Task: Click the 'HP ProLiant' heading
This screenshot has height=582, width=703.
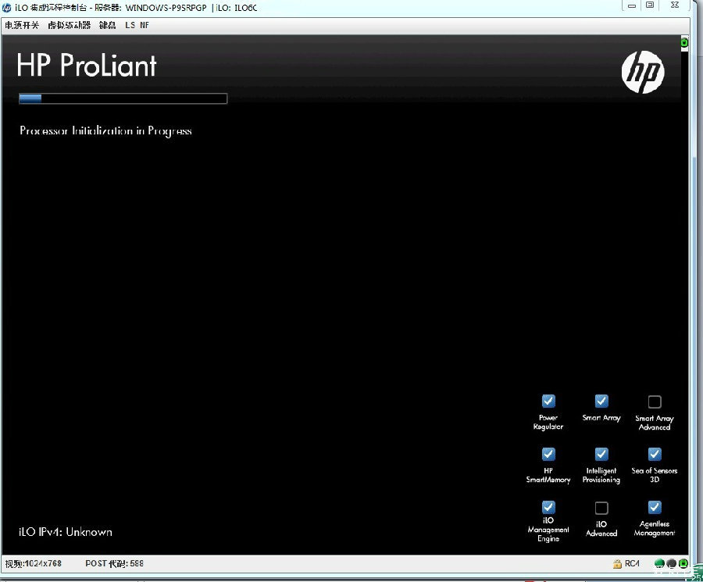Action: point(87,66)
